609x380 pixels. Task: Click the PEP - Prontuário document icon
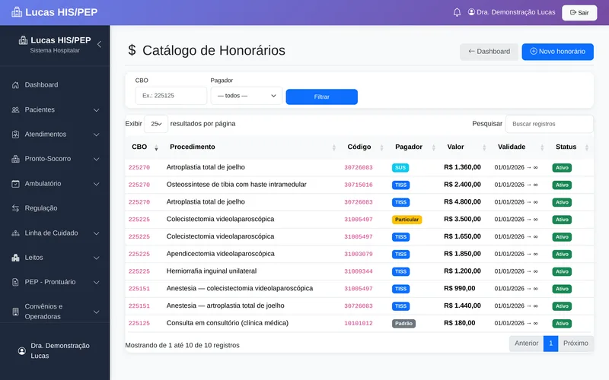[x=15, y=282]
